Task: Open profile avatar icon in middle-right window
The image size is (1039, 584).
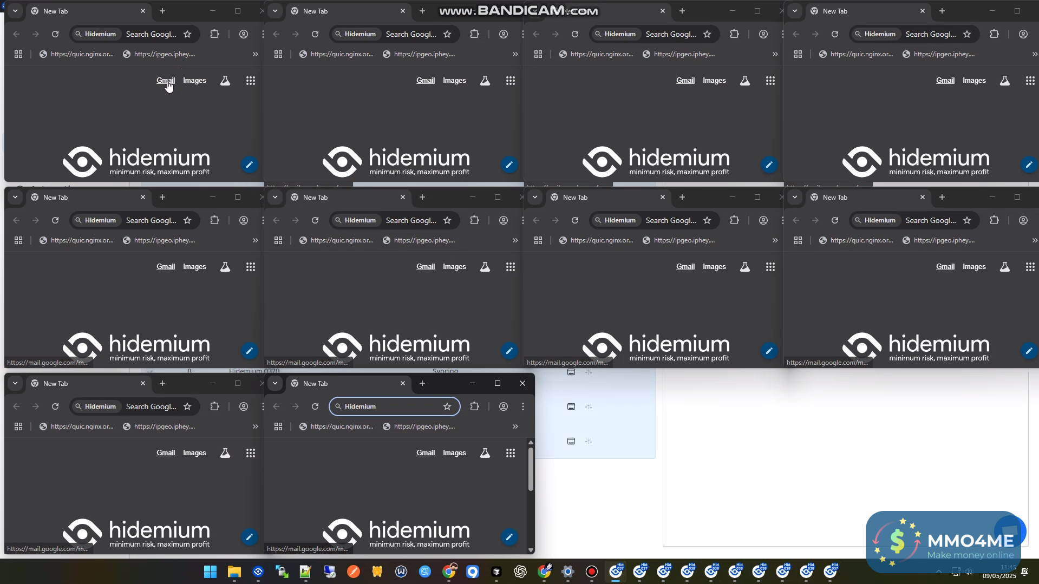Action: pos(1023,220)
